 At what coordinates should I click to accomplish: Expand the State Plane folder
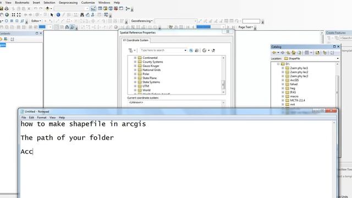tap(135, 78)
